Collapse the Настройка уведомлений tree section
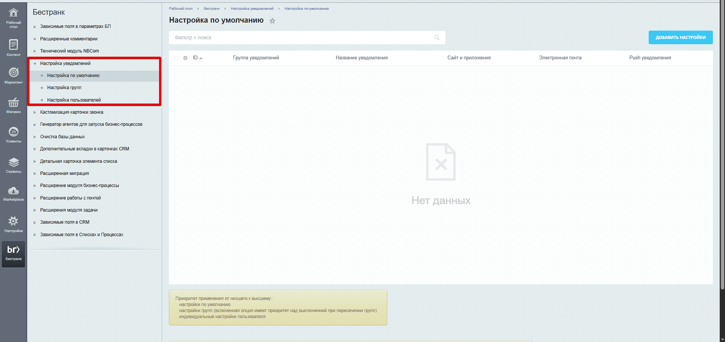The width and height of the screenshot is (725, 342). coord(35,64)
